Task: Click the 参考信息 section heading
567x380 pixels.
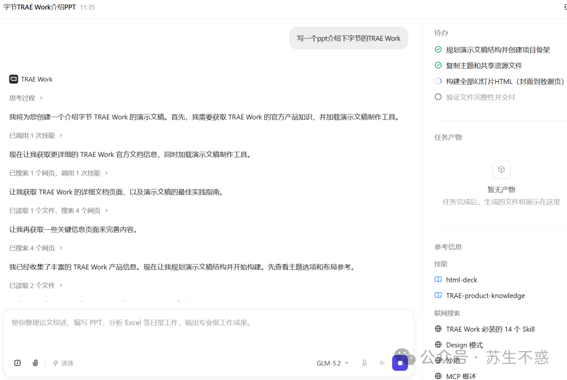Action: pos(448,247)
